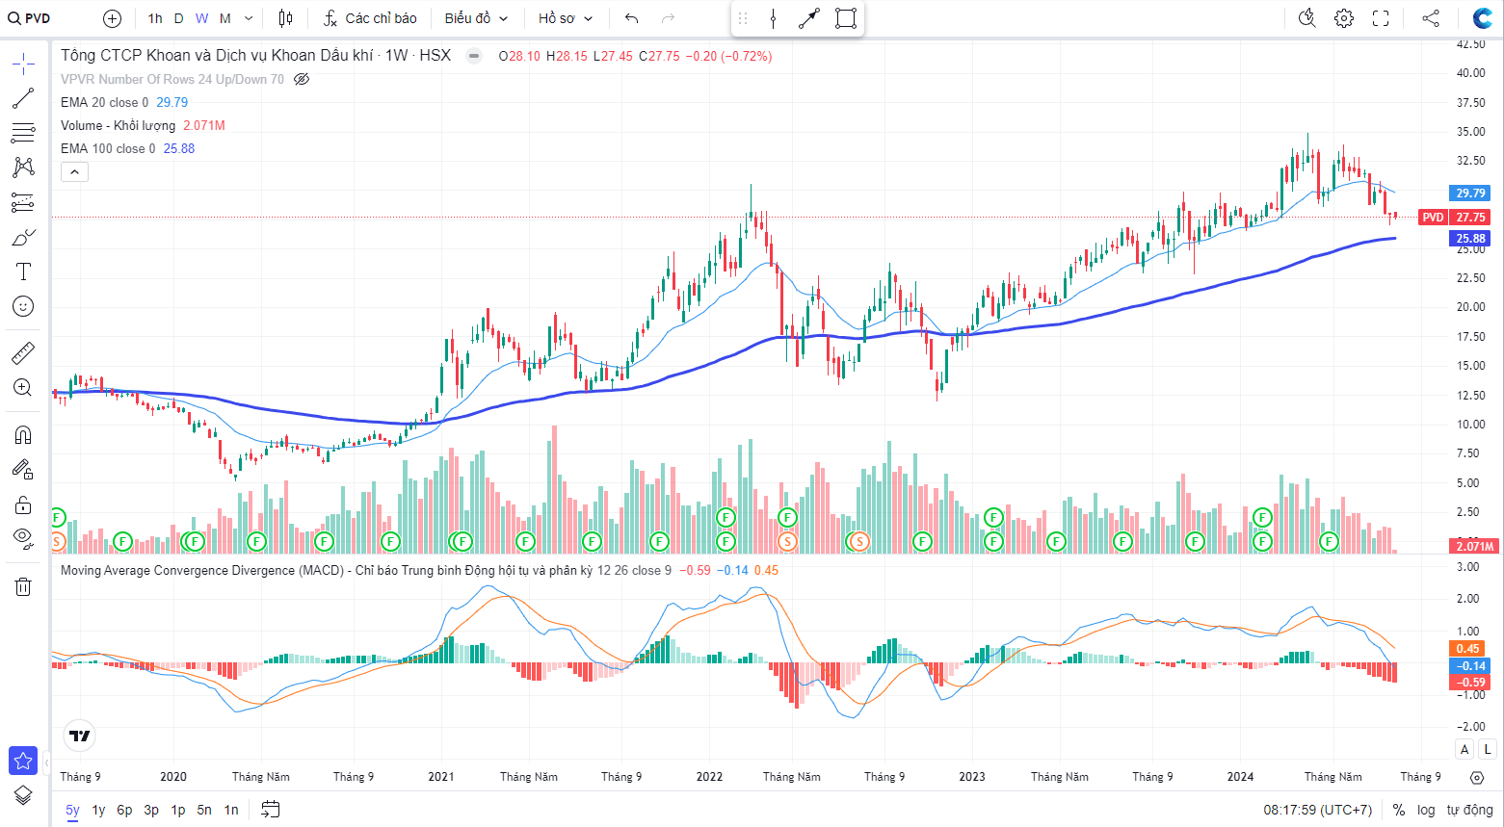
Task: Select the Volume - Khối lượng legend
Action: [x=118, y=125]
